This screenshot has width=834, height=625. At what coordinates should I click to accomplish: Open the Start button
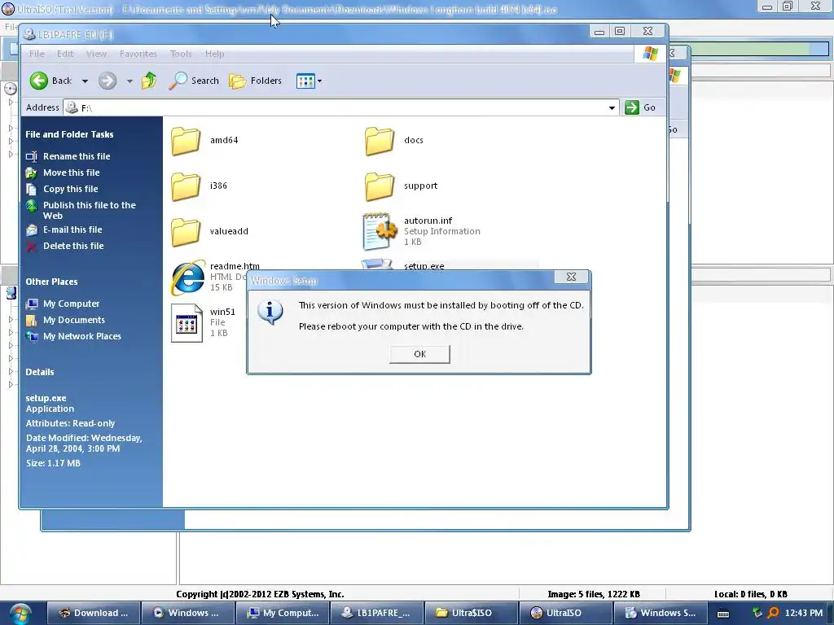[x=20, y=613]
